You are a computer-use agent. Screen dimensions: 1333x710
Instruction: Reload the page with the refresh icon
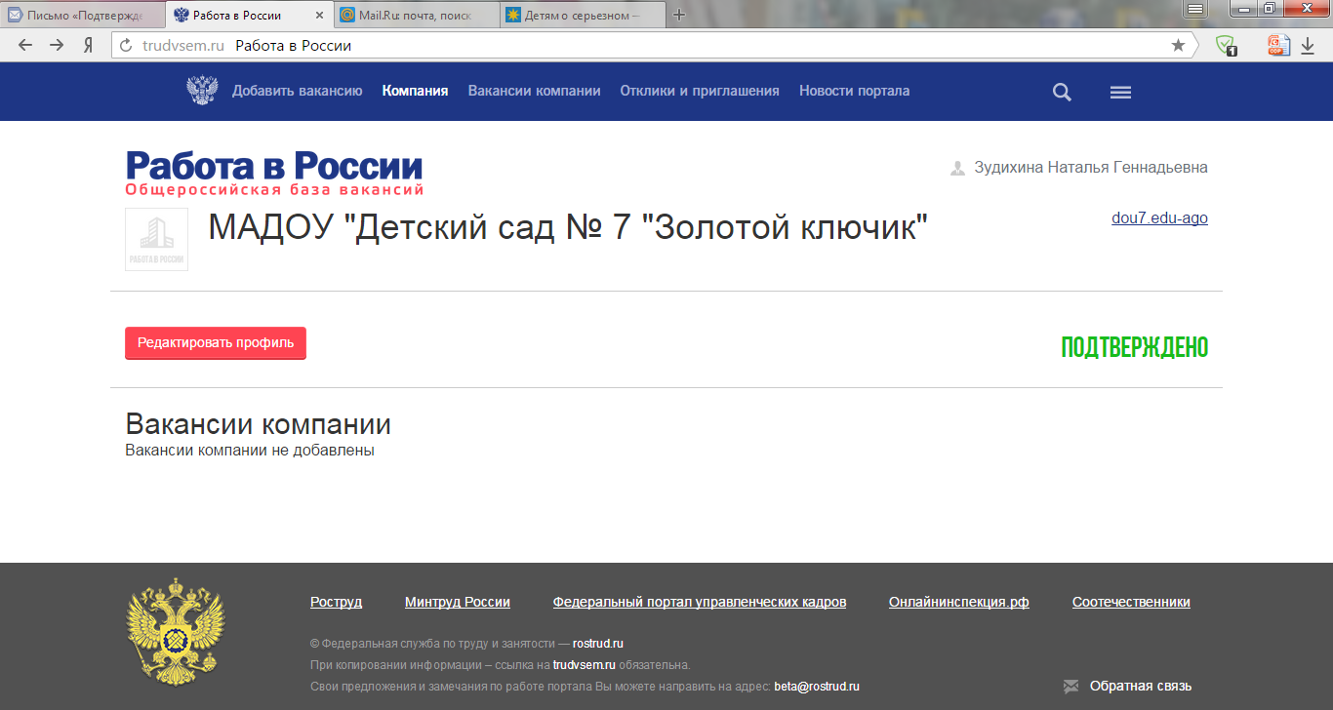125,46
